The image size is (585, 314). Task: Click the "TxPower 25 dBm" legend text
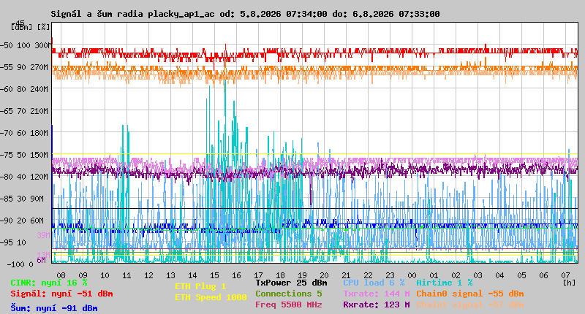(x=291, y=283)
